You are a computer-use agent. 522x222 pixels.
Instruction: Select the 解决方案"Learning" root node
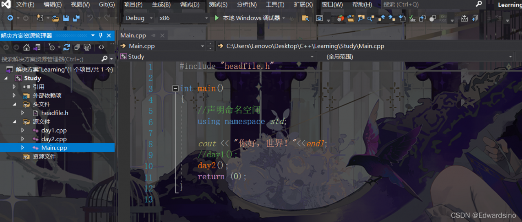[x=64, y=70]
